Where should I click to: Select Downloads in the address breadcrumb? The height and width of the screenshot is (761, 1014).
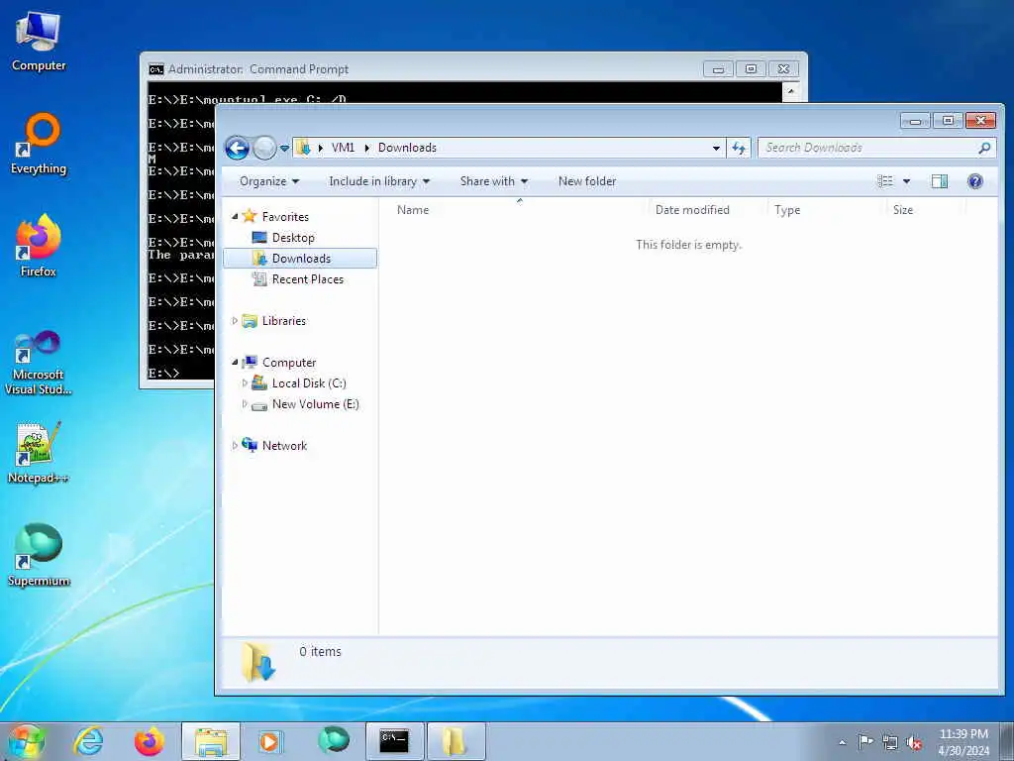407,148
